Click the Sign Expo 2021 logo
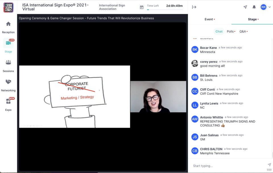Screen dimensions: 273x173 [x=8, y=7]
